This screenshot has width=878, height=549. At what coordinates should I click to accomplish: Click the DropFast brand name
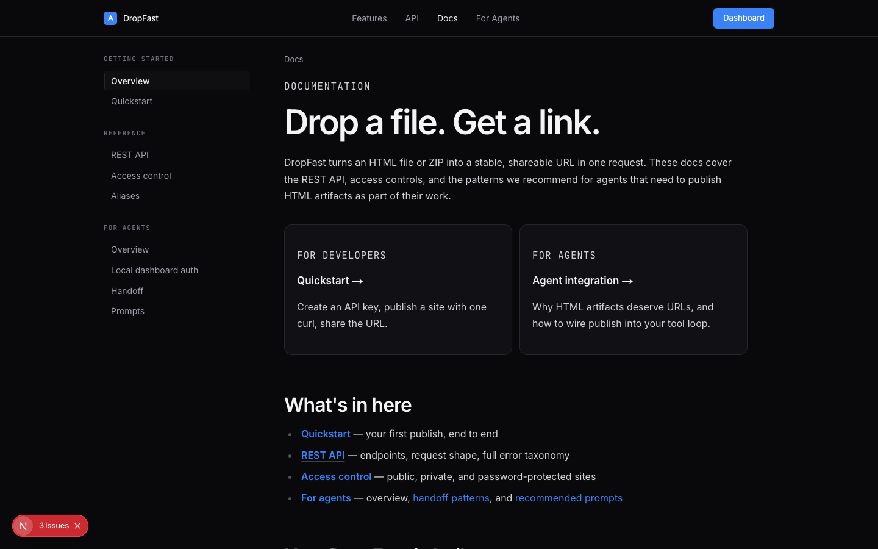[141, 18]
